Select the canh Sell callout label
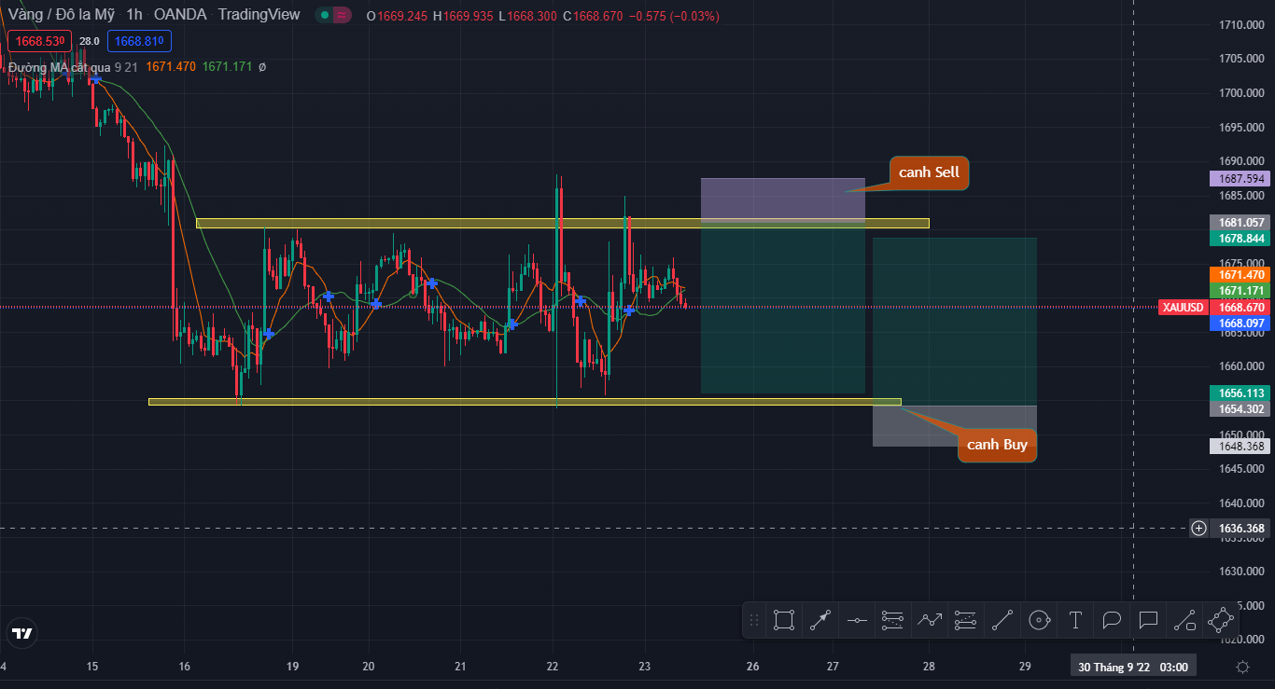1275x689 pixels. tap(930, 172)
